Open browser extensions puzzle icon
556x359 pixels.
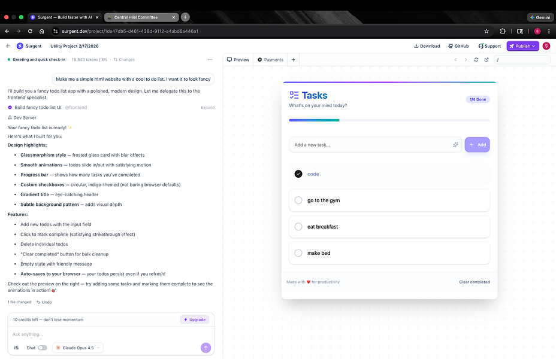click(503, 31)
